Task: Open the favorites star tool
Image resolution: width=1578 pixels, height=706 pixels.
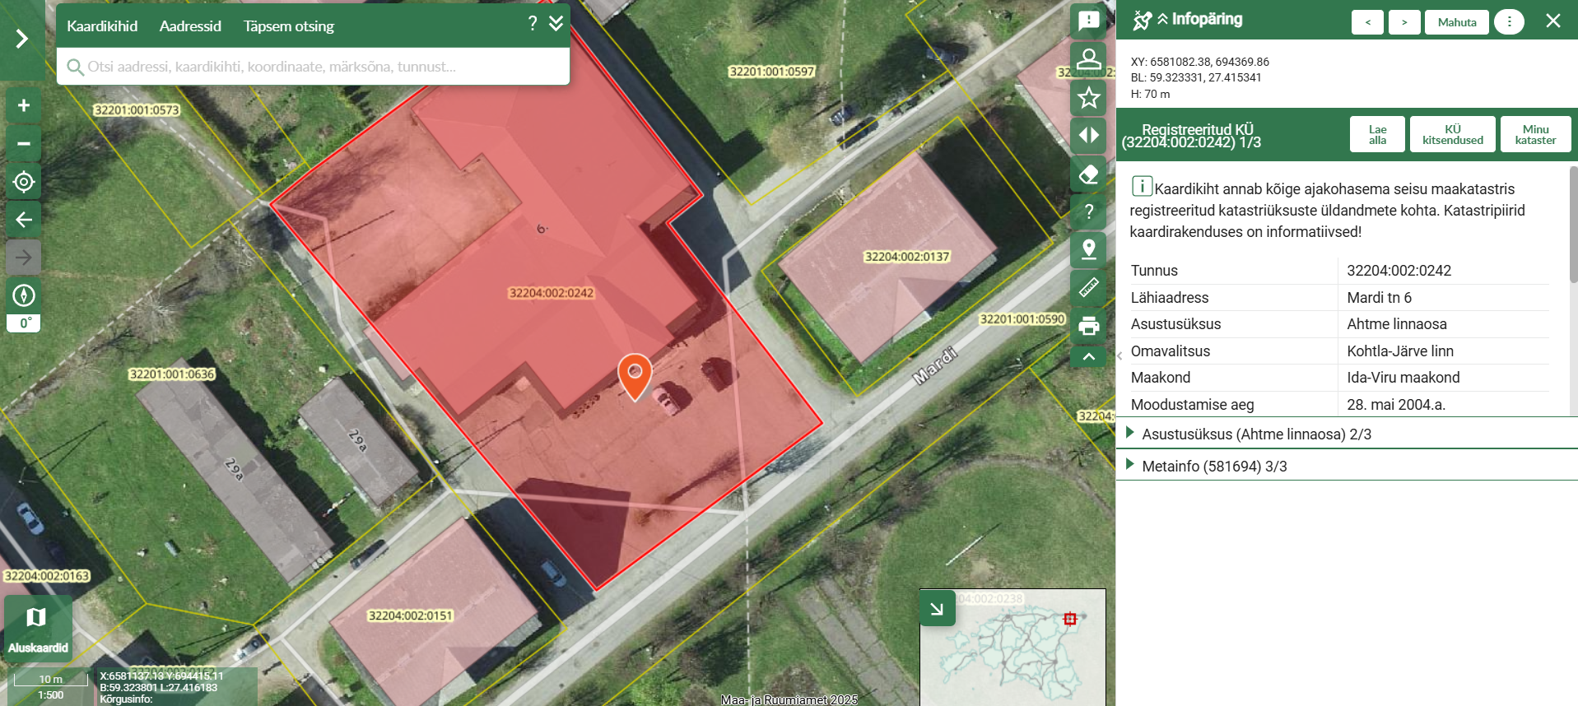Action: [1088, 98]
